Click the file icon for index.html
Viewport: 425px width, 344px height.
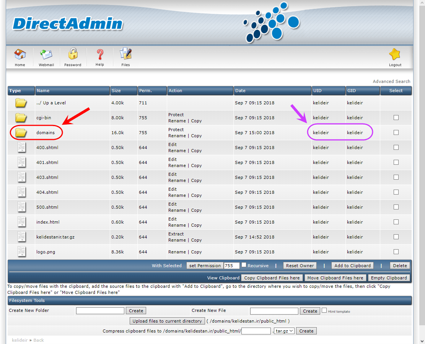click(21, 222)
